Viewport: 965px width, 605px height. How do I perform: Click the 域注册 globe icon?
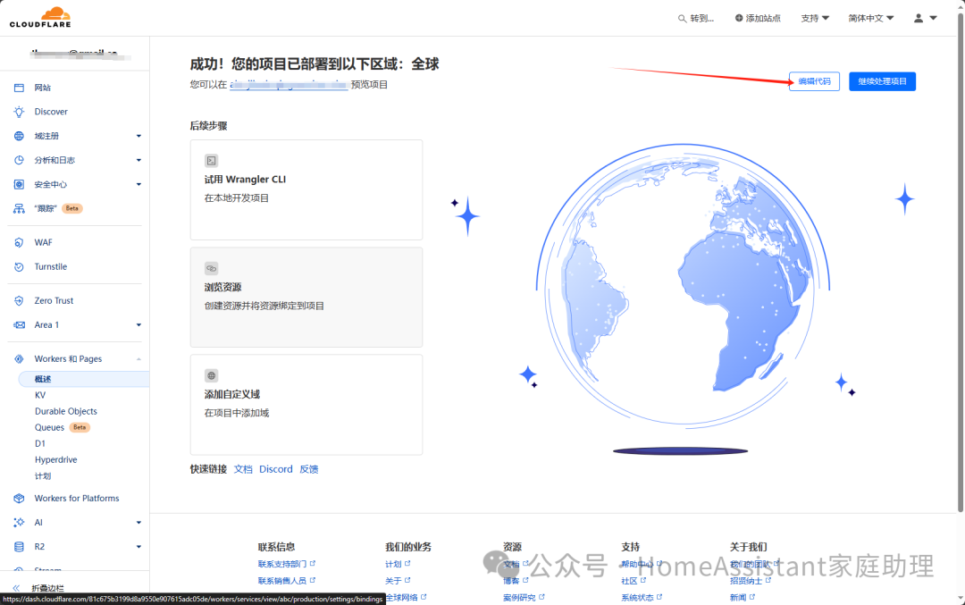tap(19, 136)
